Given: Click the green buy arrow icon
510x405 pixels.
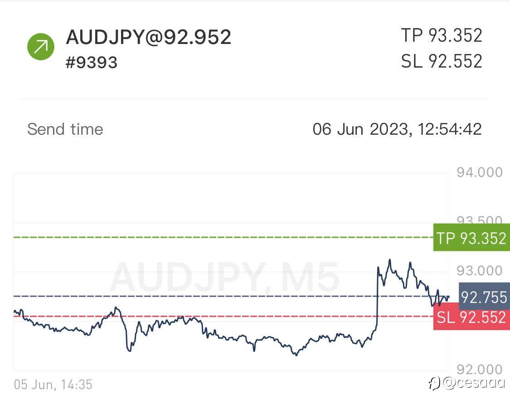Looking at the screenshot, I should (41, 46).
